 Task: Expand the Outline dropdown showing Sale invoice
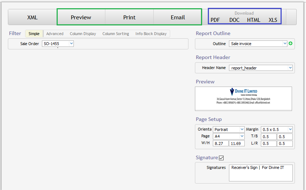pos(258,44)
